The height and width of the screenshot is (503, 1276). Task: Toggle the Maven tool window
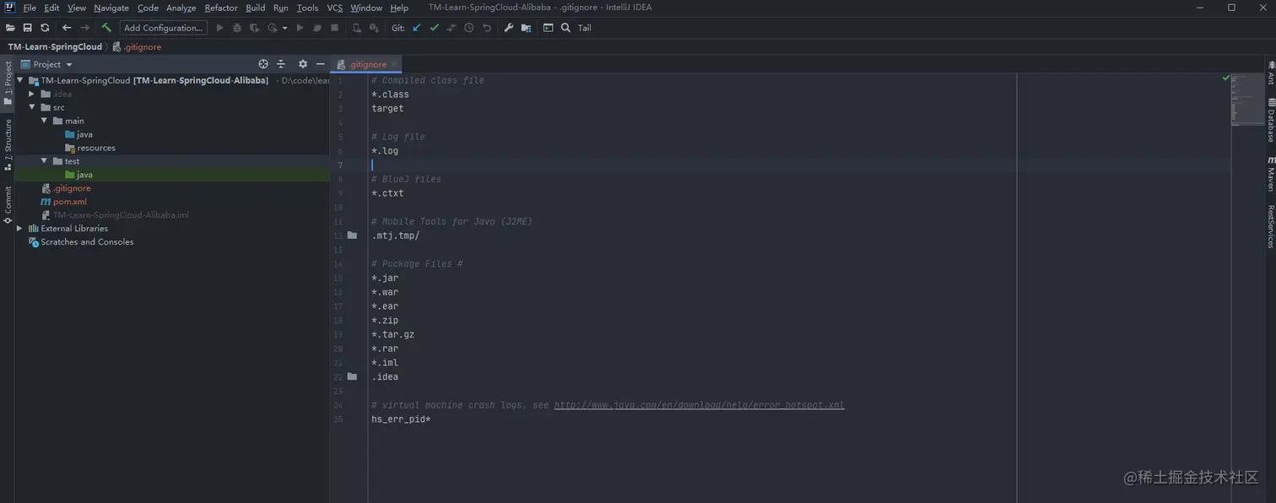(1271, 173)
